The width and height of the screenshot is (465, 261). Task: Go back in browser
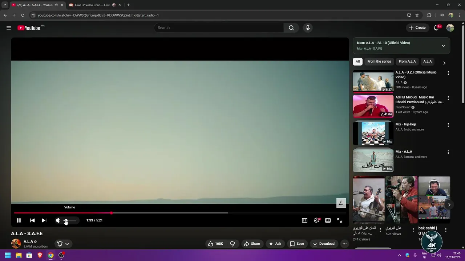coord(5,15)
